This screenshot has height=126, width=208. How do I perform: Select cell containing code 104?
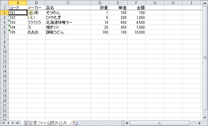18,27
